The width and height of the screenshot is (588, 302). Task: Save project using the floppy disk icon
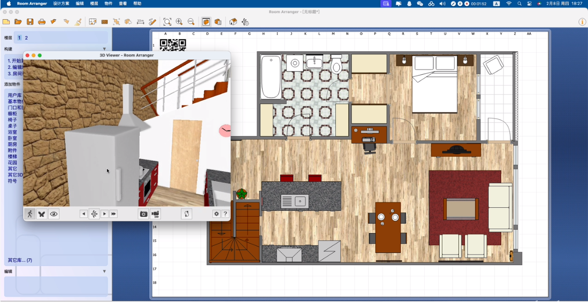click(x=30, y=22)
